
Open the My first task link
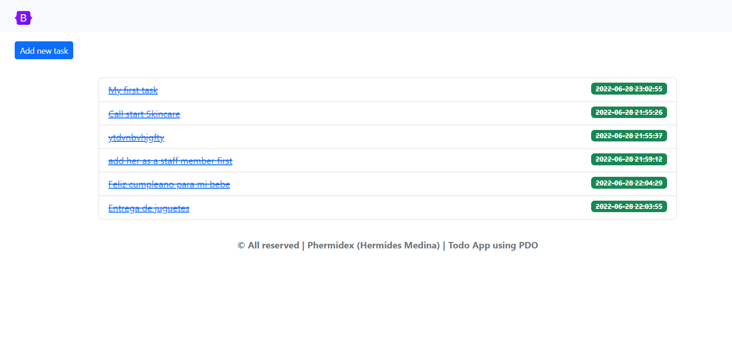click(x=133, y=90)
